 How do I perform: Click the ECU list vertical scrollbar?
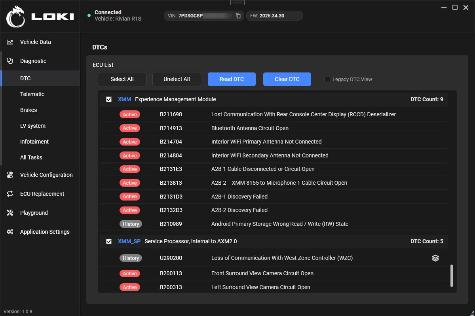click(452, 276)
